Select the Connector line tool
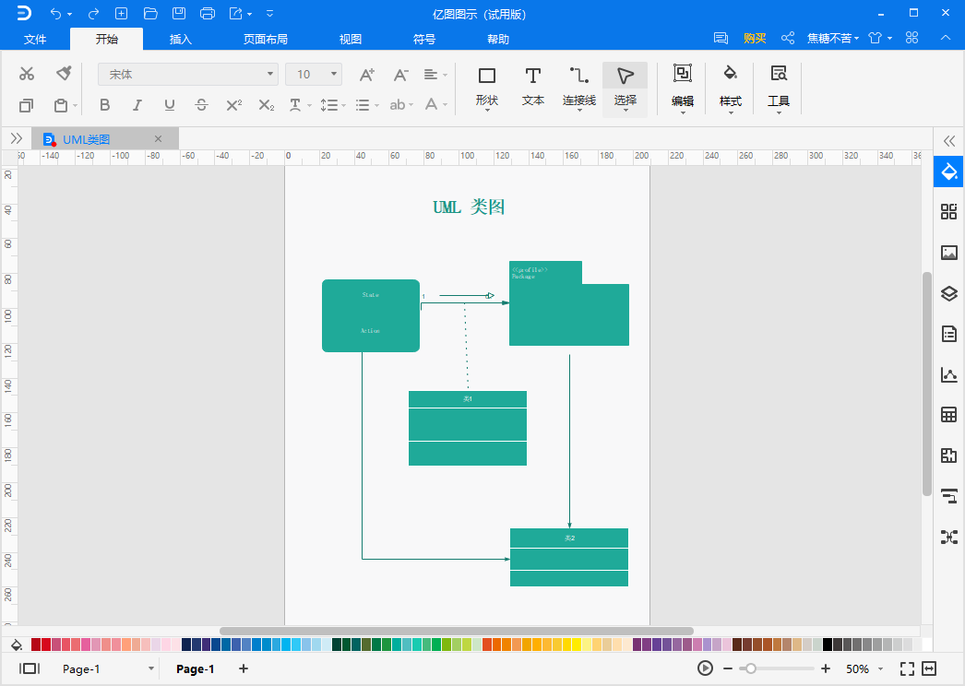 tap(579, 88)
